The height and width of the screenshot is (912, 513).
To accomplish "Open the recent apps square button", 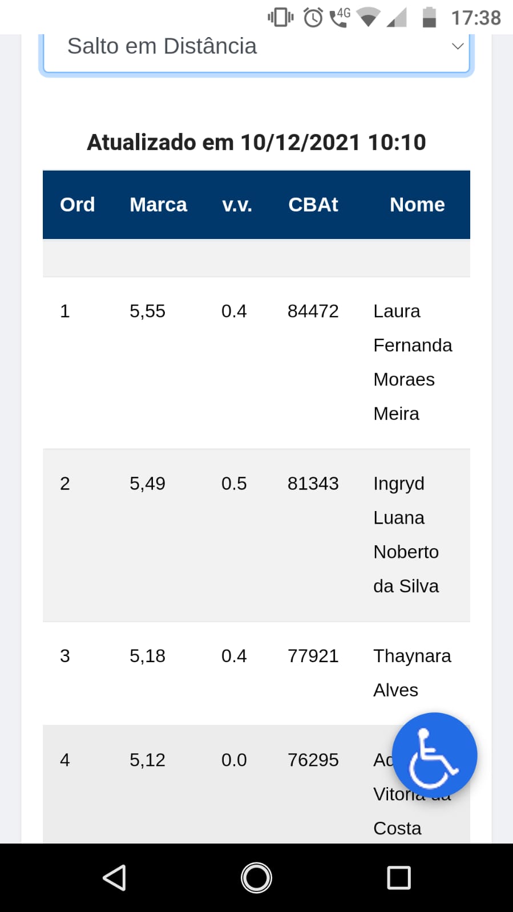I will [398, 878].
